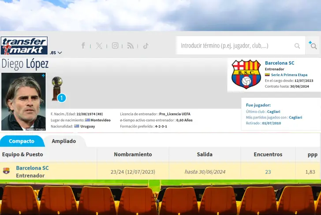Switch to the Compacto tab
Screen dimensions: 321x215
(22, 141)
